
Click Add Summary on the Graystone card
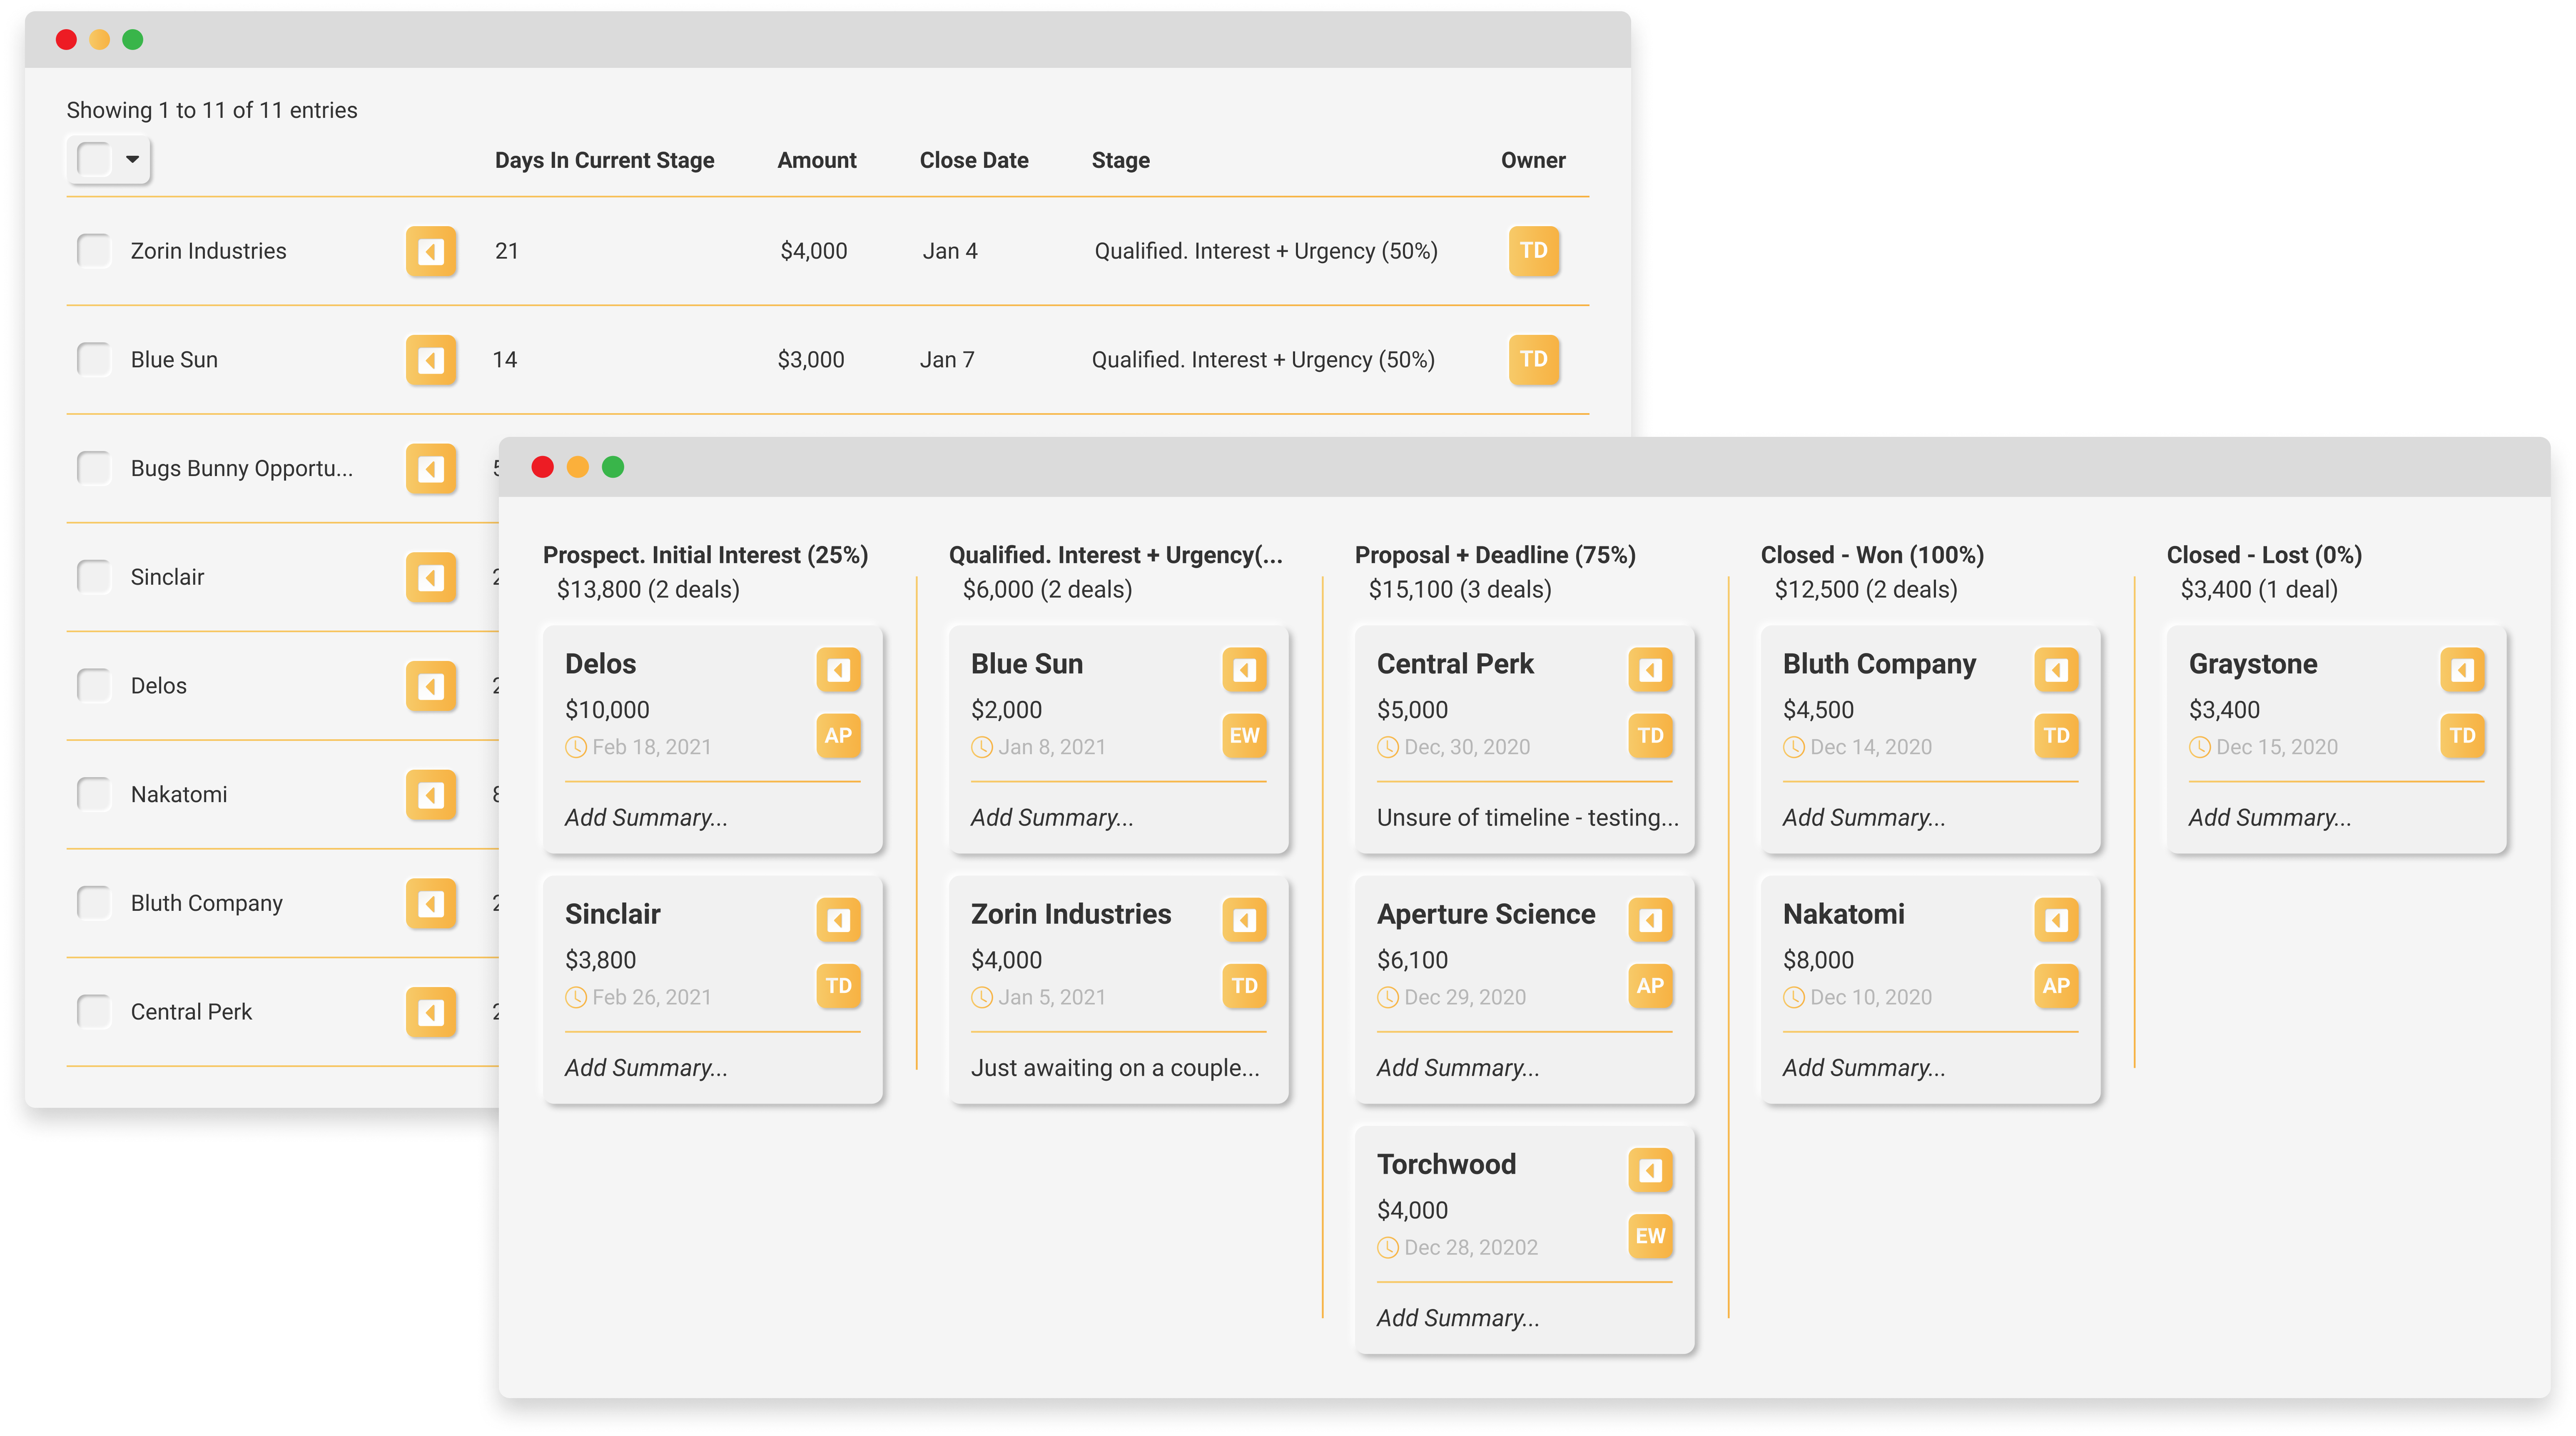click(2270, 817)
